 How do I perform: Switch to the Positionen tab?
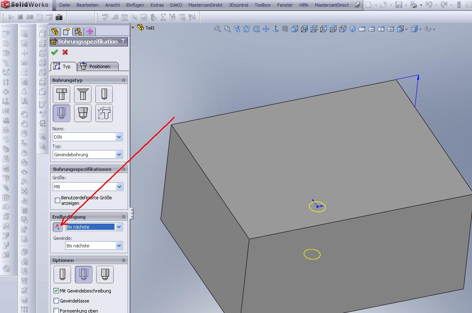point(97,66)
